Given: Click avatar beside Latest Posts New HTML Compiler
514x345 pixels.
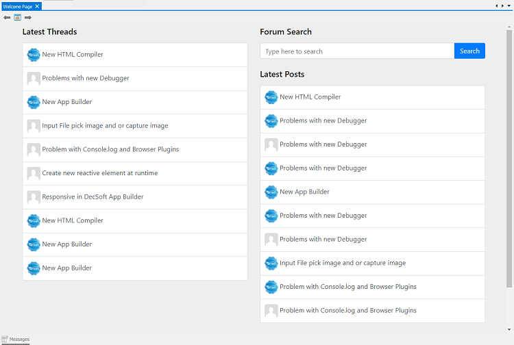Looking at the screenshot, I should pyautogui.click(x=271, y=97).
